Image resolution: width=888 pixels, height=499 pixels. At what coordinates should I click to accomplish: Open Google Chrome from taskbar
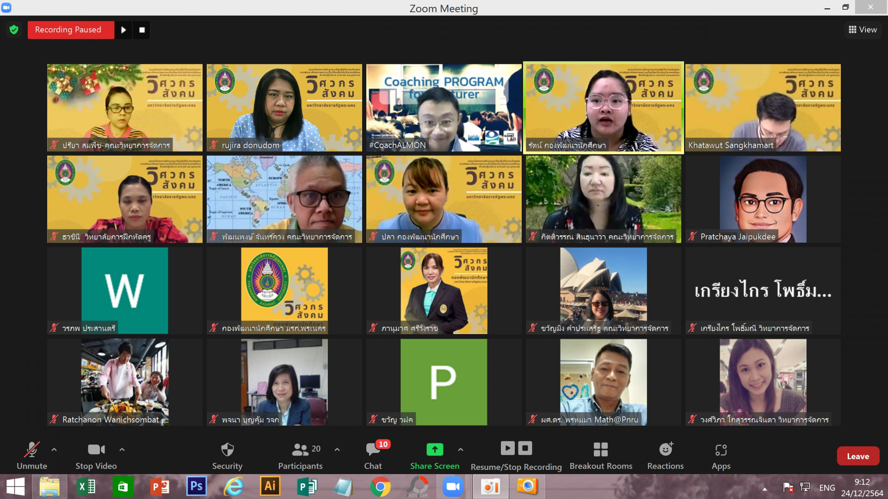(380, 487)
